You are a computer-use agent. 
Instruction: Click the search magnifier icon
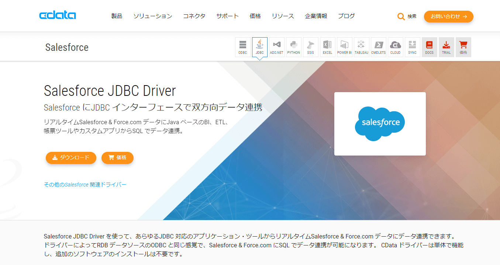click(x=401, y=17)
